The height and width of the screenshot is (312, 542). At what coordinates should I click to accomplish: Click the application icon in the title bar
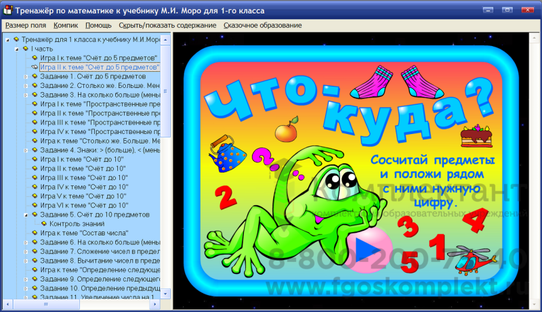pos(8,10)
